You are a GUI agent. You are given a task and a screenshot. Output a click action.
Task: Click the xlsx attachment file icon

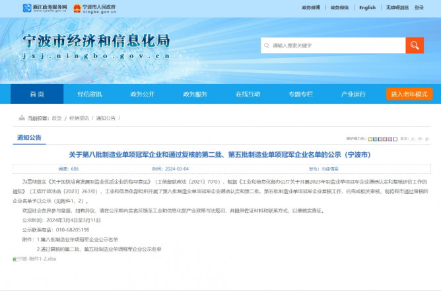pyautogui.click(x=15, y=259)
